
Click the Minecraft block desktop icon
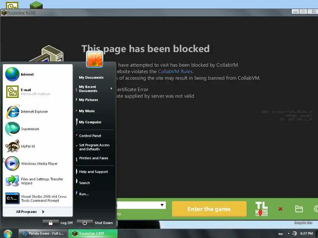point(36,5)
